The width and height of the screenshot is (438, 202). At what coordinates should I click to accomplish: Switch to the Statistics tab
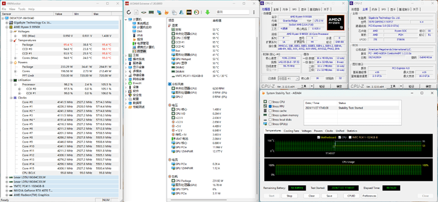coord(352,131)
